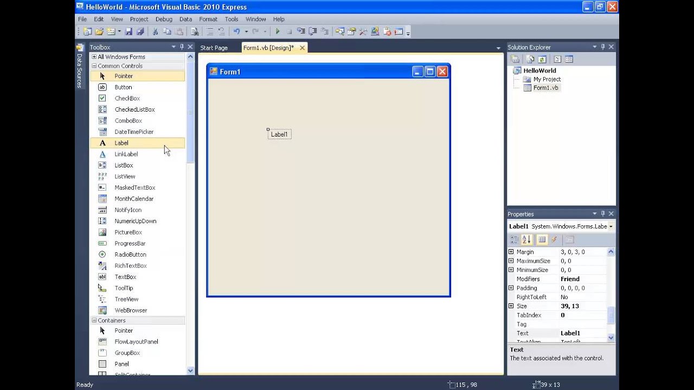Select the TextBox control in Toolbox
Viewport: 694px width, 390px height.
click(x=137, y=277)
